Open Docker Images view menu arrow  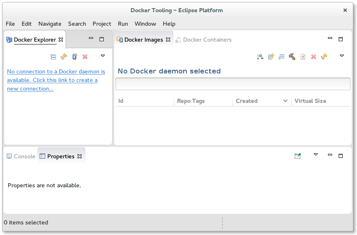point(342,56)
